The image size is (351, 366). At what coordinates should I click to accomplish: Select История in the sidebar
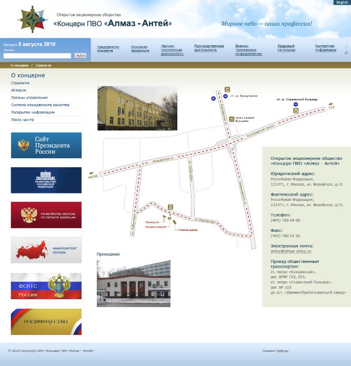click(18, 90)
